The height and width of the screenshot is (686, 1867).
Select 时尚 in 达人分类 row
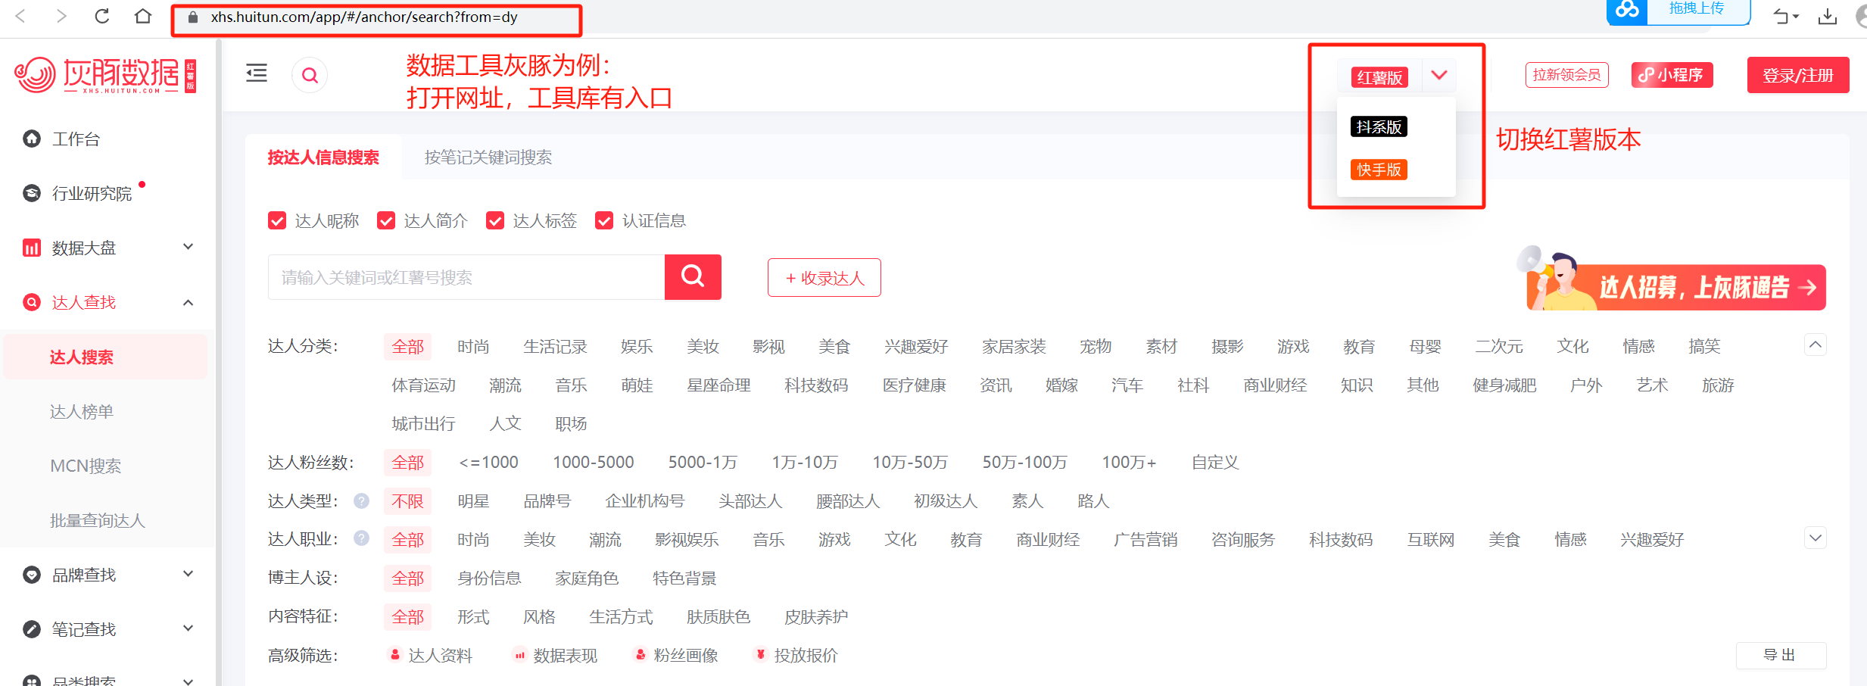pyautogui.click(x=473, y=347)
